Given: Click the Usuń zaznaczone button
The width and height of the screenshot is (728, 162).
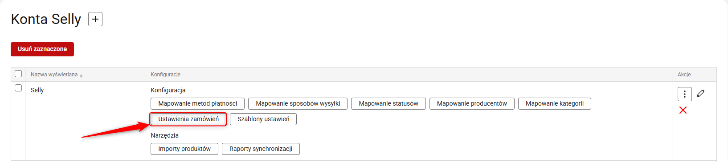Looking at the screenshot, I should coord(42,49).
